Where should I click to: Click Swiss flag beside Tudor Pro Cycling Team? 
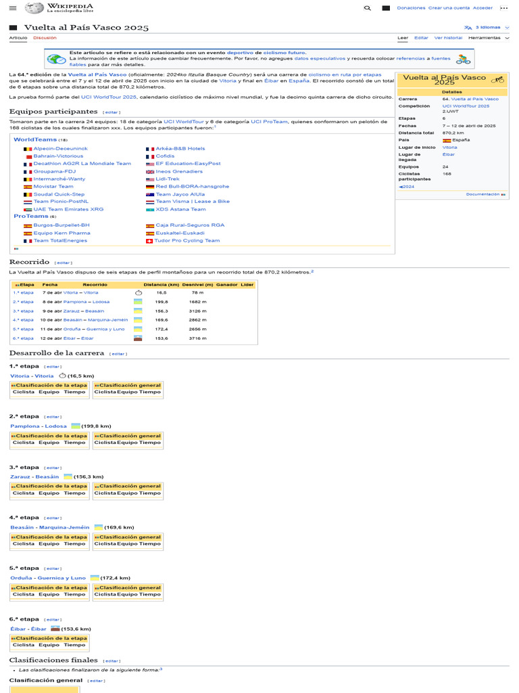pos(149,241)
